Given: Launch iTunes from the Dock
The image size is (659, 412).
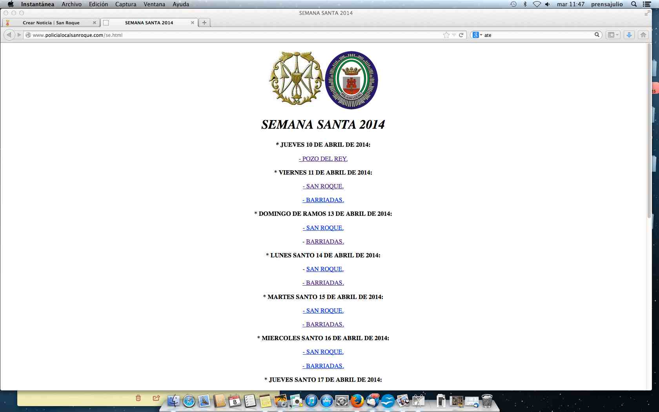Looking at the screenshot, I should click(x=311, y=401).
